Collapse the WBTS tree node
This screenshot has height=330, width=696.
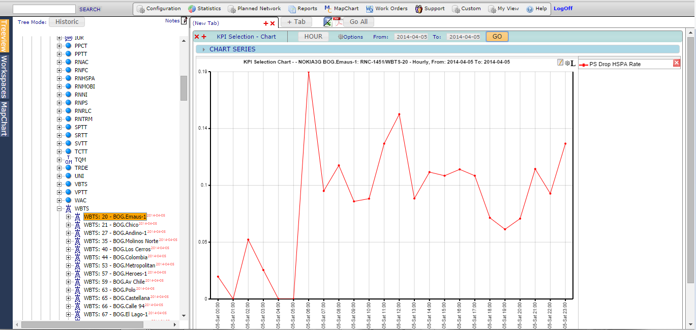pyautogui.click(x=59, y=208)
